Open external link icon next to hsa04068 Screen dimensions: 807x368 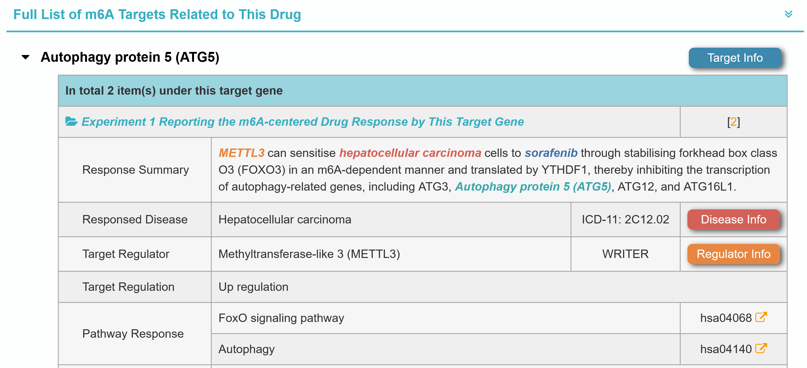(x=761, y=317)
